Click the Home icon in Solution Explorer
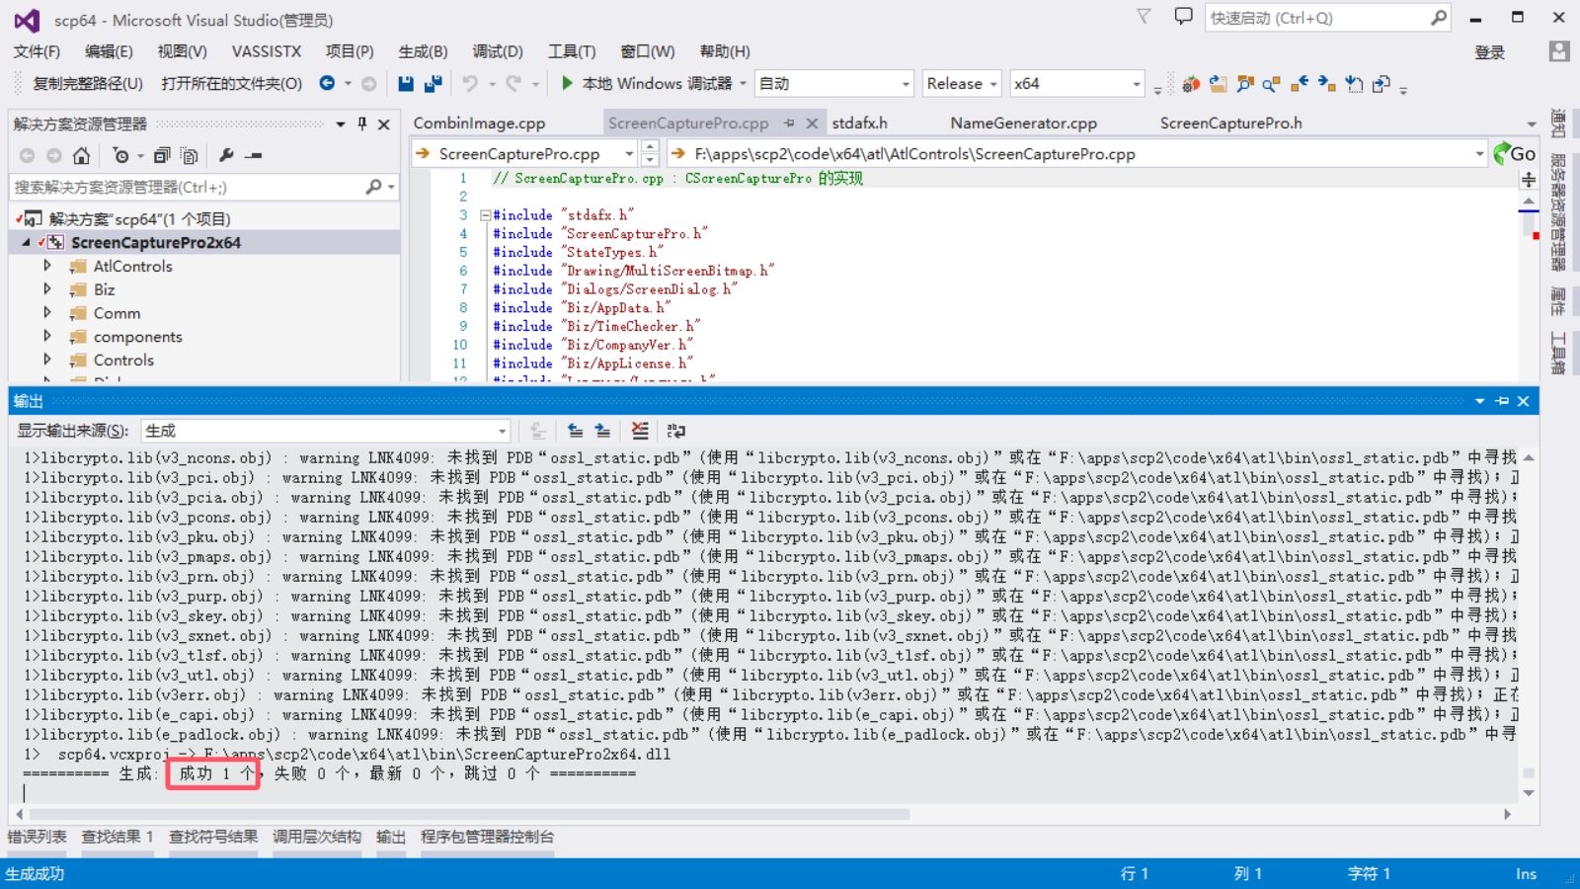Viewport: 1580px width, 889px height. click(x=81, y=155)
